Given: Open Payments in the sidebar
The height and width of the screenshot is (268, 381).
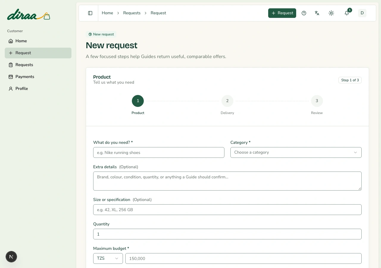Looking at the screenshot, I should point(38,77).
